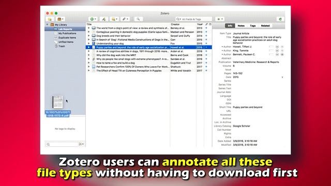Click the Pages value 143-152
331x186 pixels.
tap(237, 73)
